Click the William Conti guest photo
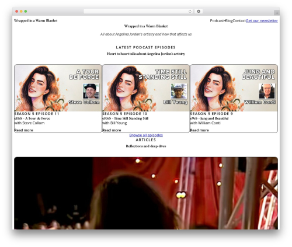Screen dimensions: 292x247 tap(267, 91)
